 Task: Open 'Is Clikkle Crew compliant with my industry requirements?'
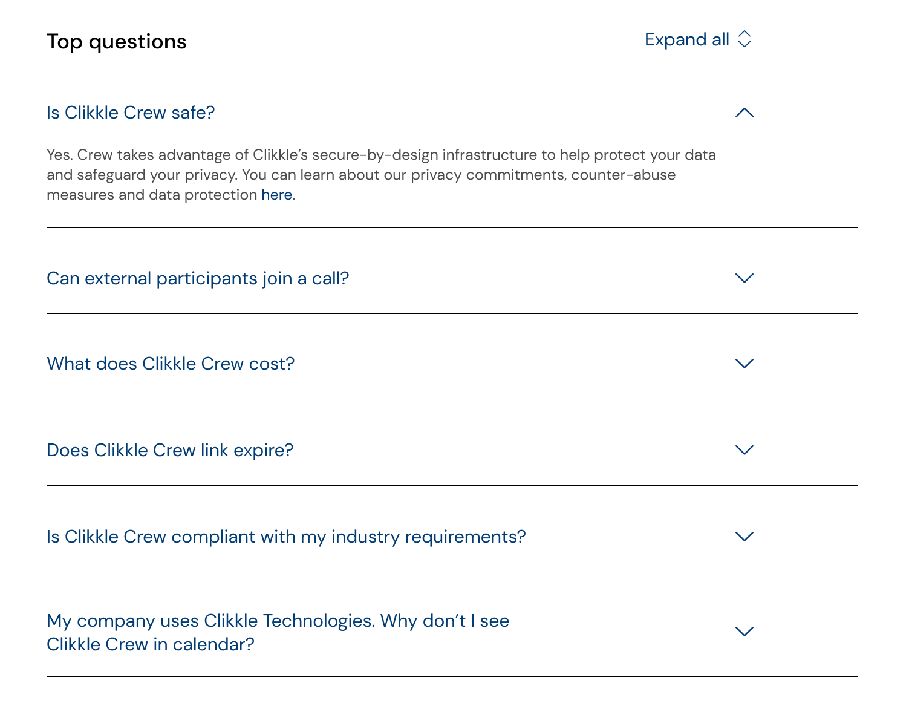click(x=286, y=537)
